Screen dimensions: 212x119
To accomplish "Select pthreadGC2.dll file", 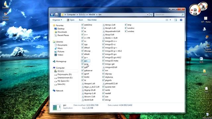I will click(x=110, y=84).
